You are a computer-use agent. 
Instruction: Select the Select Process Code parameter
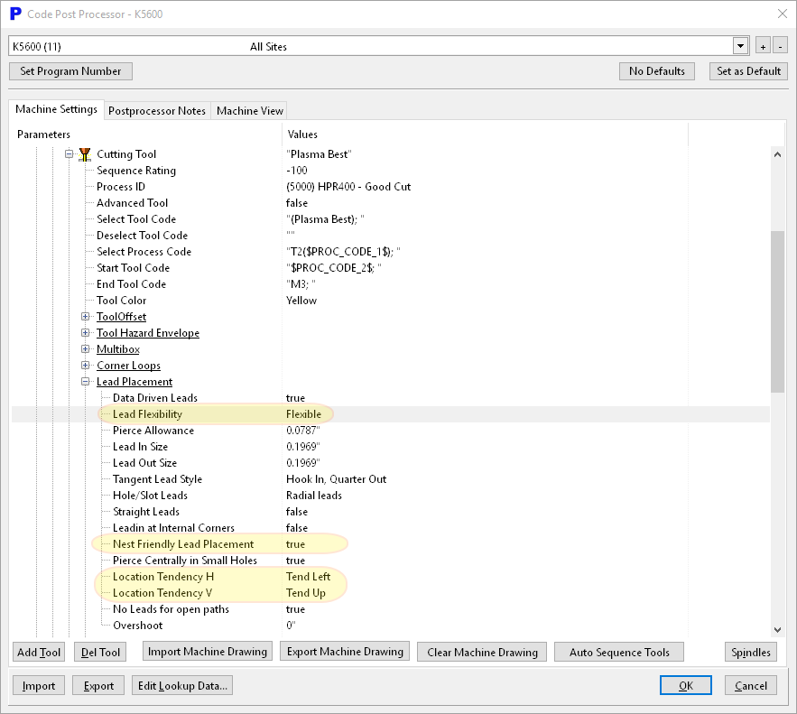[144, 252]
